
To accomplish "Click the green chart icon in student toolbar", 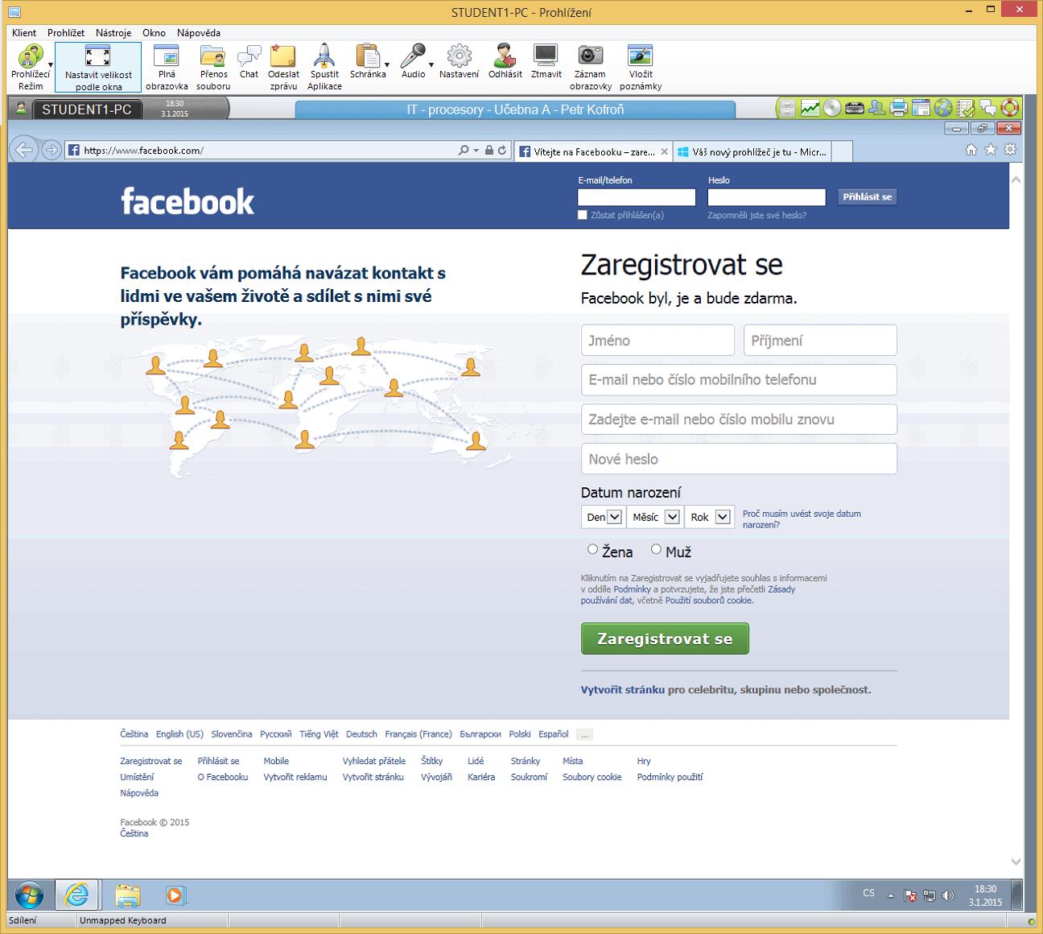I will 810,107.
